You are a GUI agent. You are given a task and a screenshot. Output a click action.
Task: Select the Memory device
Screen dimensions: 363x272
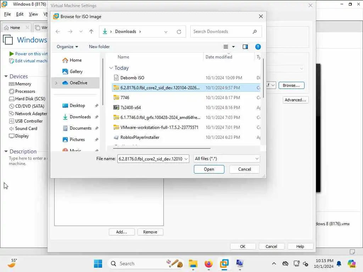pos(20,84)
